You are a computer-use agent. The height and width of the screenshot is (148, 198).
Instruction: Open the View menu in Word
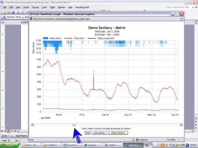(x=18, y=8)
